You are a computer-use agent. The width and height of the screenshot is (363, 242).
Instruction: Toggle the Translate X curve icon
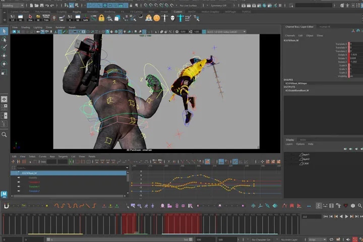(19, 182)
